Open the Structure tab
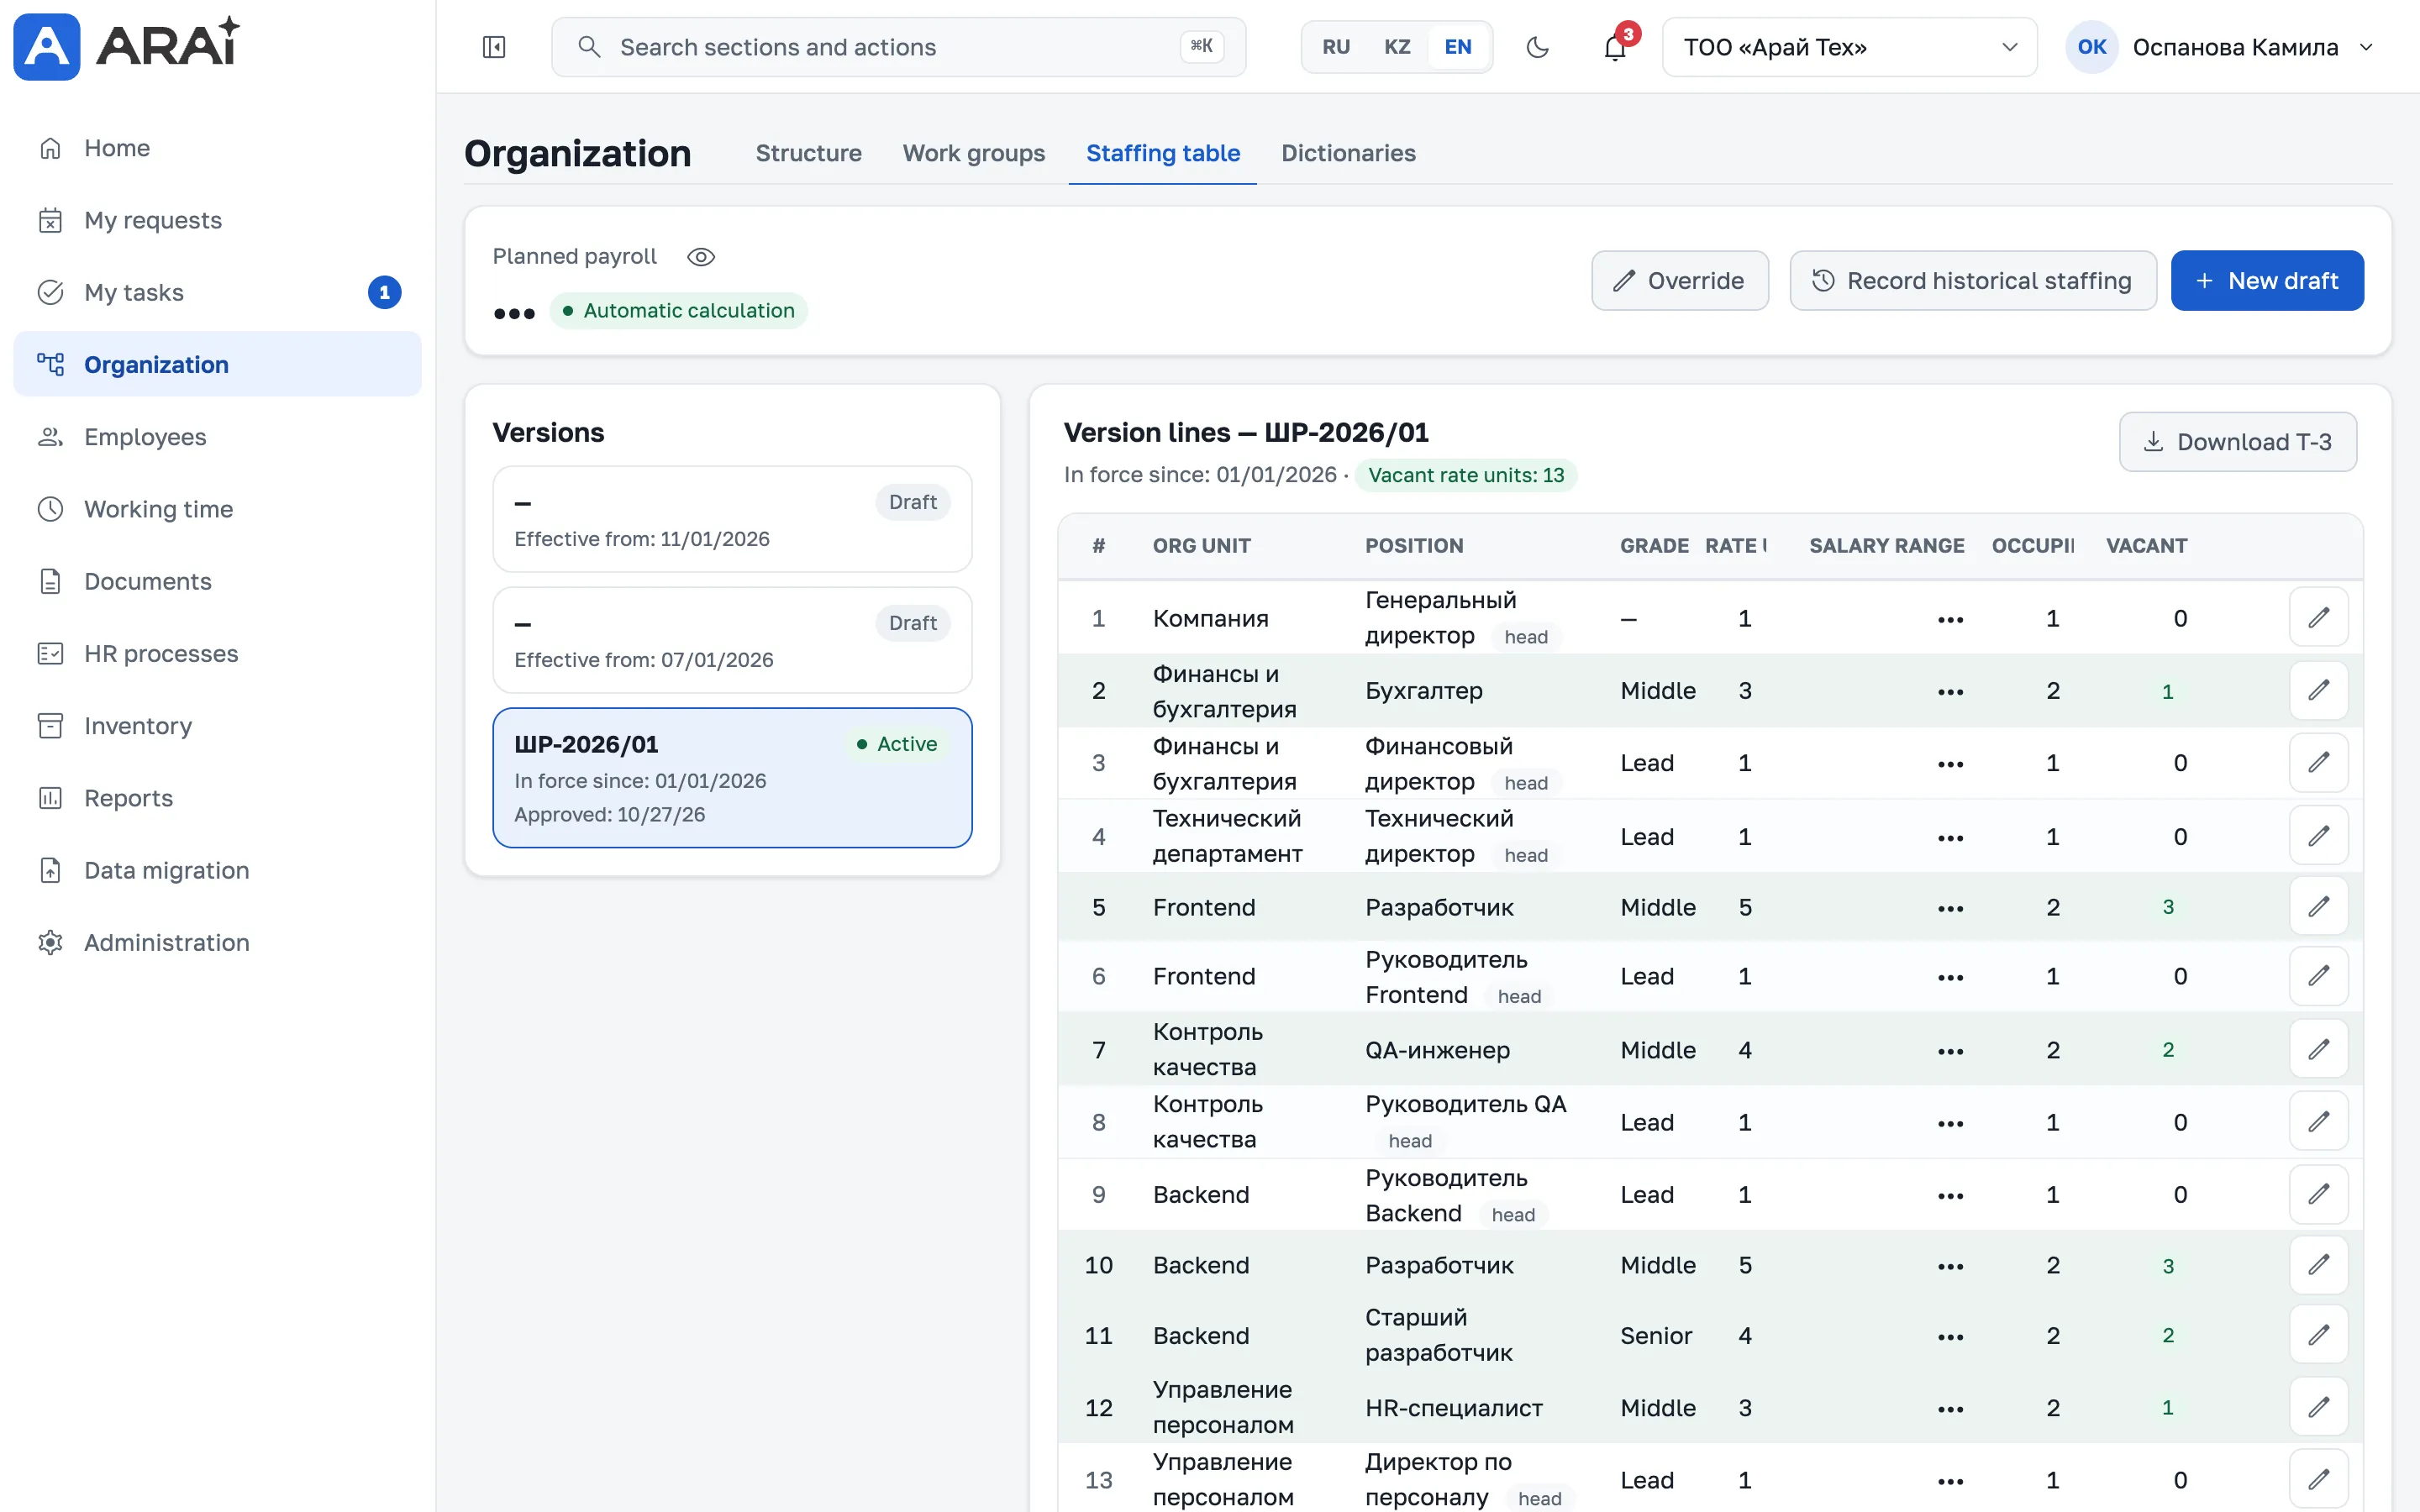Screen dimensions: 2420x1512 pos(808,153)
